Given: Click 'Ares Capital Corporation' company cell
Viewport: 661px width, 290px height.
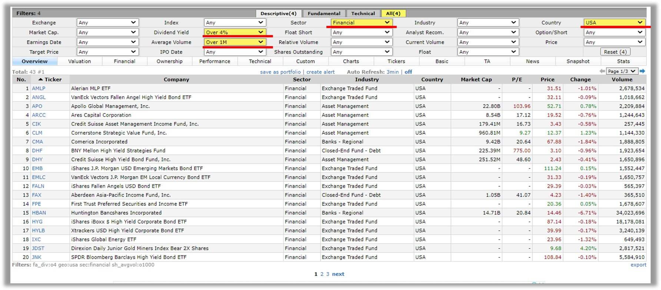Looking at the screenshot, I should (x=176, y=115).
